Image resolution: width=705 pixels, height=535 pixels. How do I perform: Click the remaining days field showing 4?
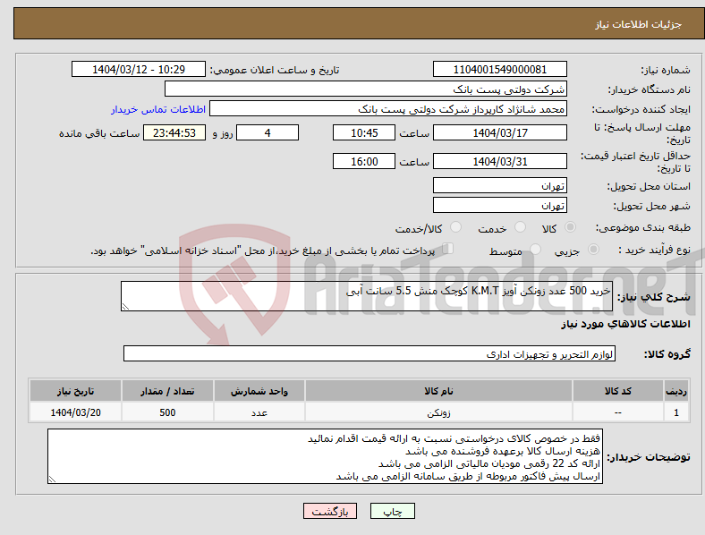[268, 132]
